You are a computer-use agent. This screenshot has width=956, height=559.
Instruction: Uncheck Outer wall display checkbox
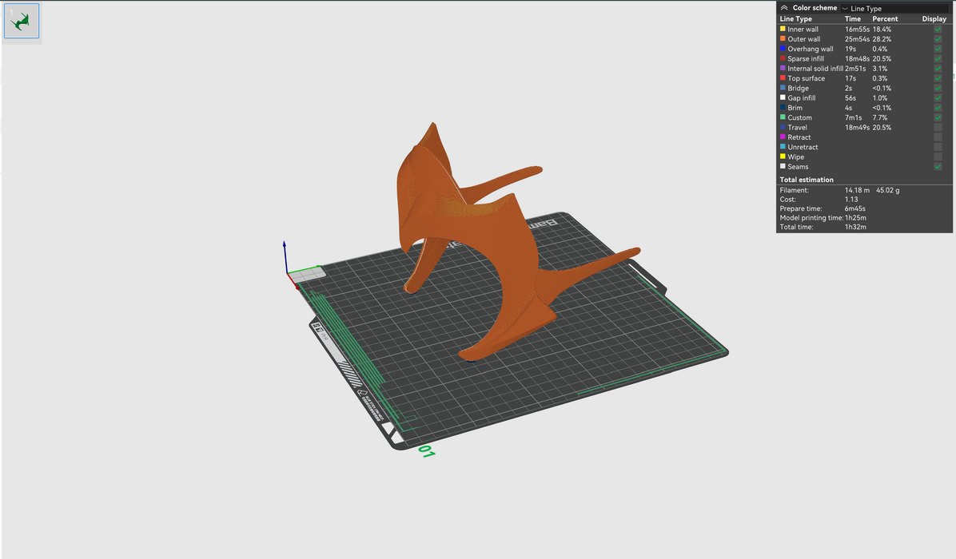pyautogui.click(x=938, y=39)
